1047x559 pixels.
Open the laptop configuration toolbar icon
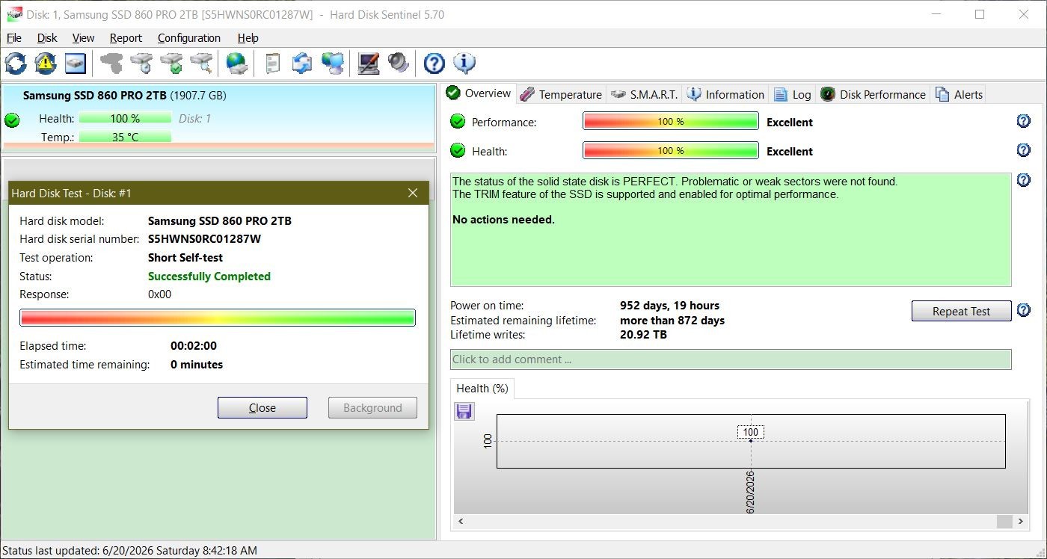(368, 64)
